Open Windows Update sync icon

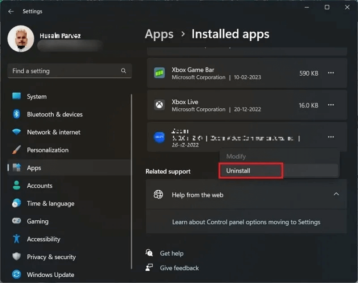point(17,274)
